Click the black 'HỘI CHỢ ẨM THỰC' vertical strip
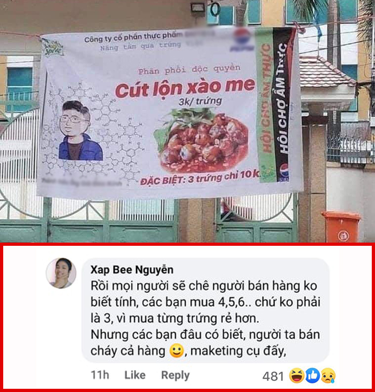The width and height of the screenshot is (375, 392). coord(283,104)
